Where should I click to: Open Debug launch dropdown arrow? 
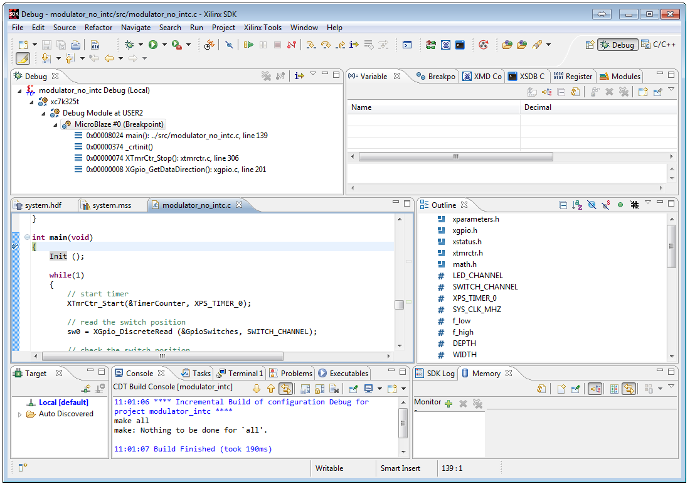pyautogui.click(x=141, y=45)
